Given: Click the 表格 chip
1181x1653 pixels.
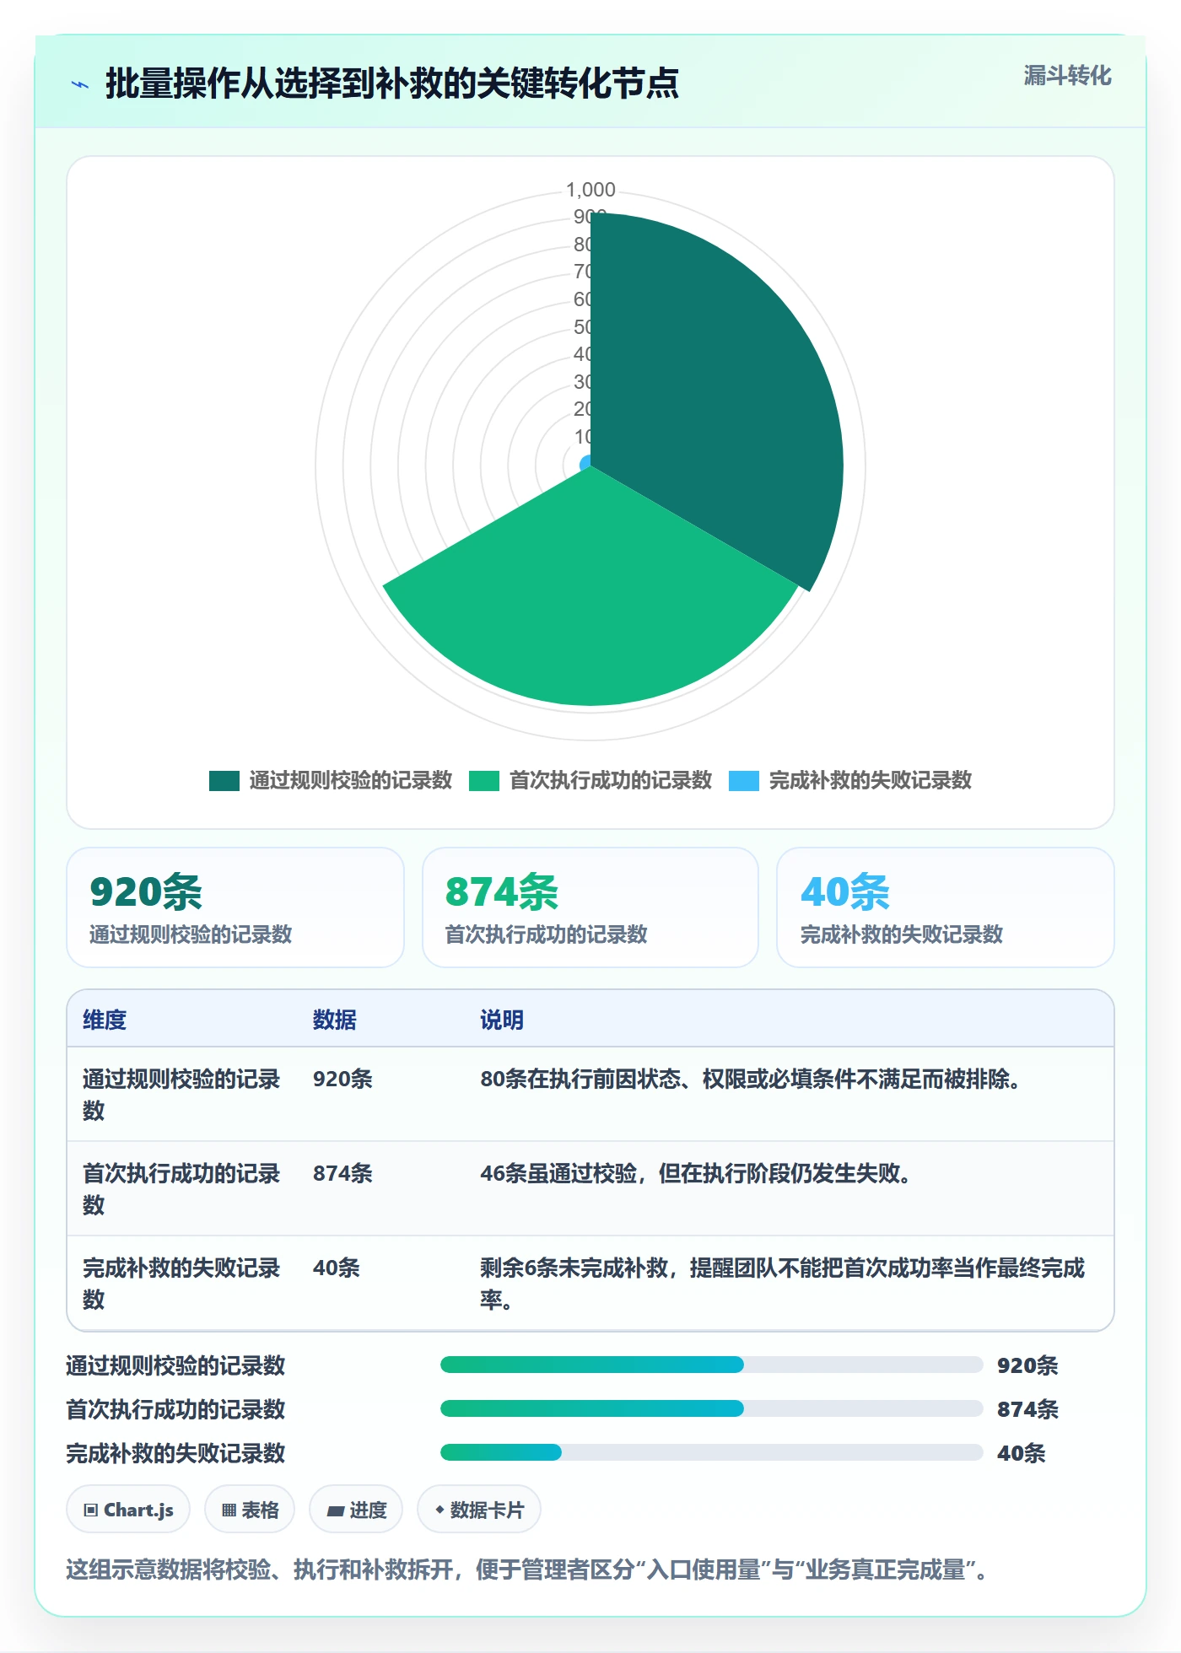Looking at the screenshot, I should point(250,1510).
